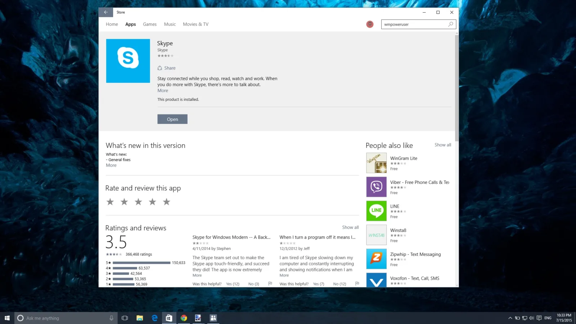Open the Zipwhip app icon
This screenshot has height=324, width=576.
click(x=376, y=259)
